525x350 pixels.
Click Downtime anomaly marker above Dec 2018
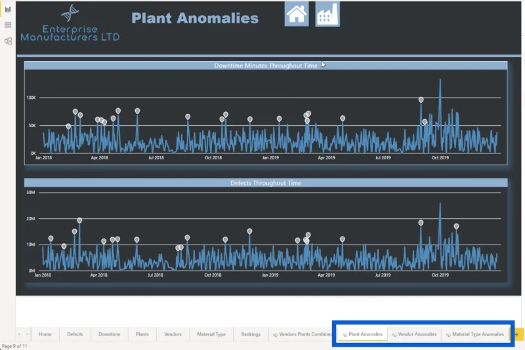(x=250, y=119)
